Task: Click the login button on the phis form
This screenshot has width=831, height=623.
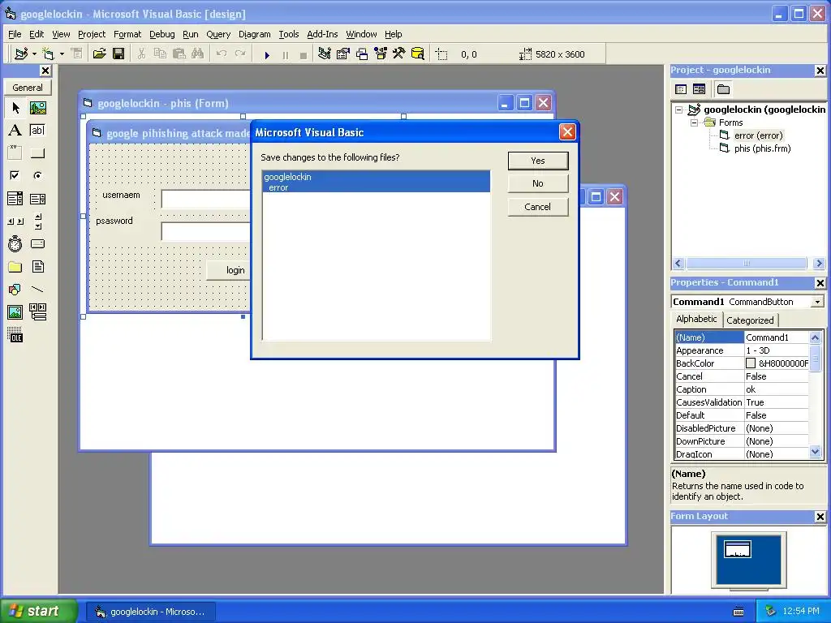Action: click(x=228, y=270)
